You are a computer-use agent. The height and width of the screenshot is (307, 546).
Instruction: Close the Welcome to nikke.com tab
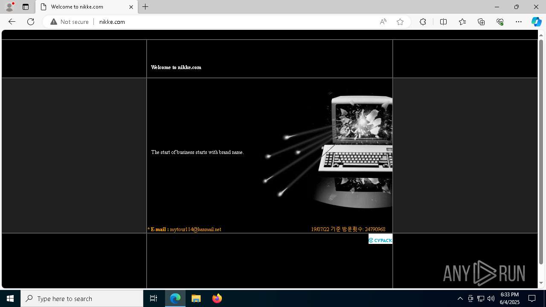tap(131, 7)
